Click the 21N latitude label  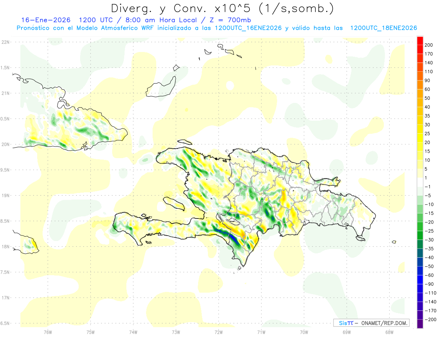[5, 93]
